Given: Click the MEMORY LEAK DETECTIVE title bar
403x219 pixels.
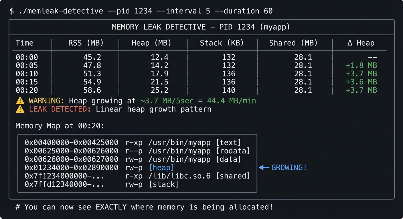Looking at the screenshot, I should [x=201, y=27].
